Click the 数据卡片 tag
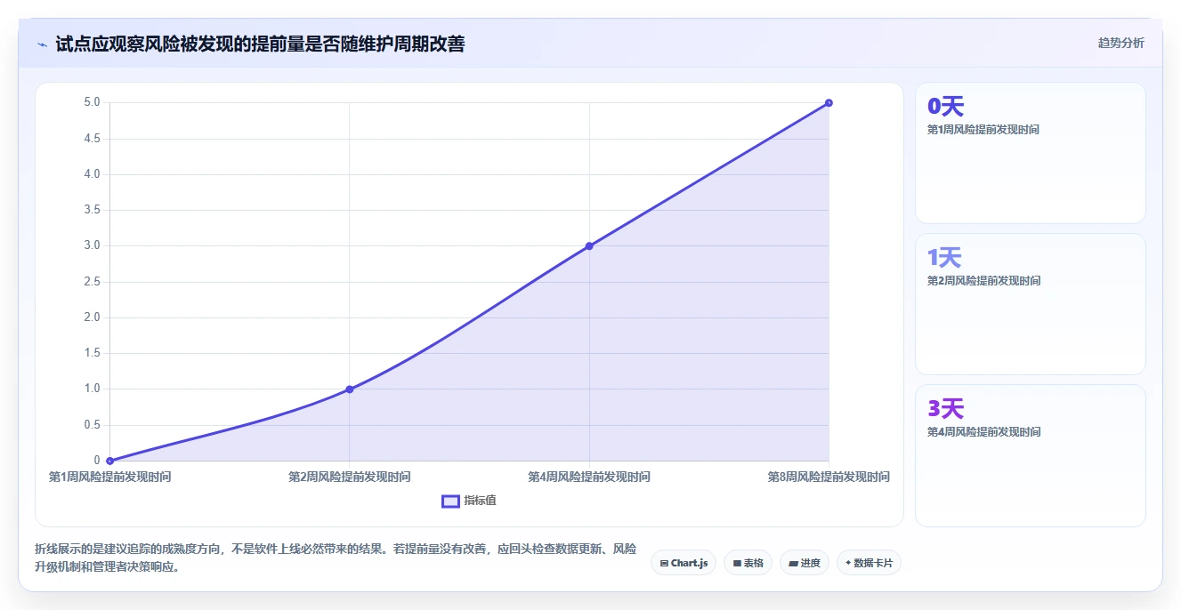 [x=869, y=563]
